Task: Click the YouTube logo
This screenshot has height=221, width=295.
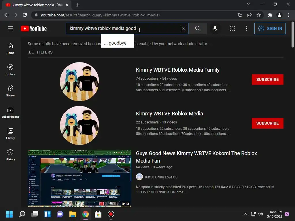Action: click(34, 28)
